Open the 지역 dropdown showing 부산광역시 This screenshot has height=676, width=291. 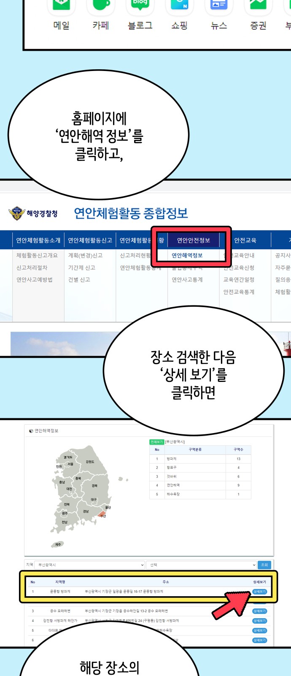[x=89, y=565]
